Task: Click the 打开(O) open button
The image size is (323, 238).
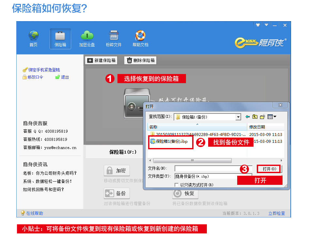Action: [x=269, y=169]
